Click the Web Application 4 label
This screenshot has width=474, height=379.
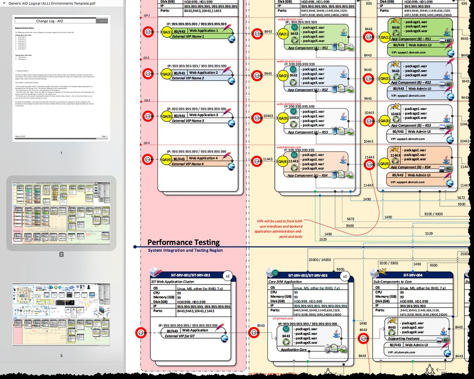coord(203,158)
